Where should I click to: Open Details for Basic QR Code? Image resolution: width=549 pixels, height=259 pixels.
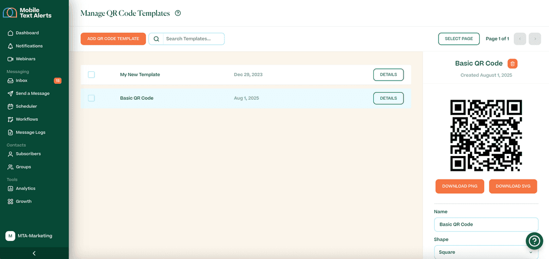click(x=388, y=99)
